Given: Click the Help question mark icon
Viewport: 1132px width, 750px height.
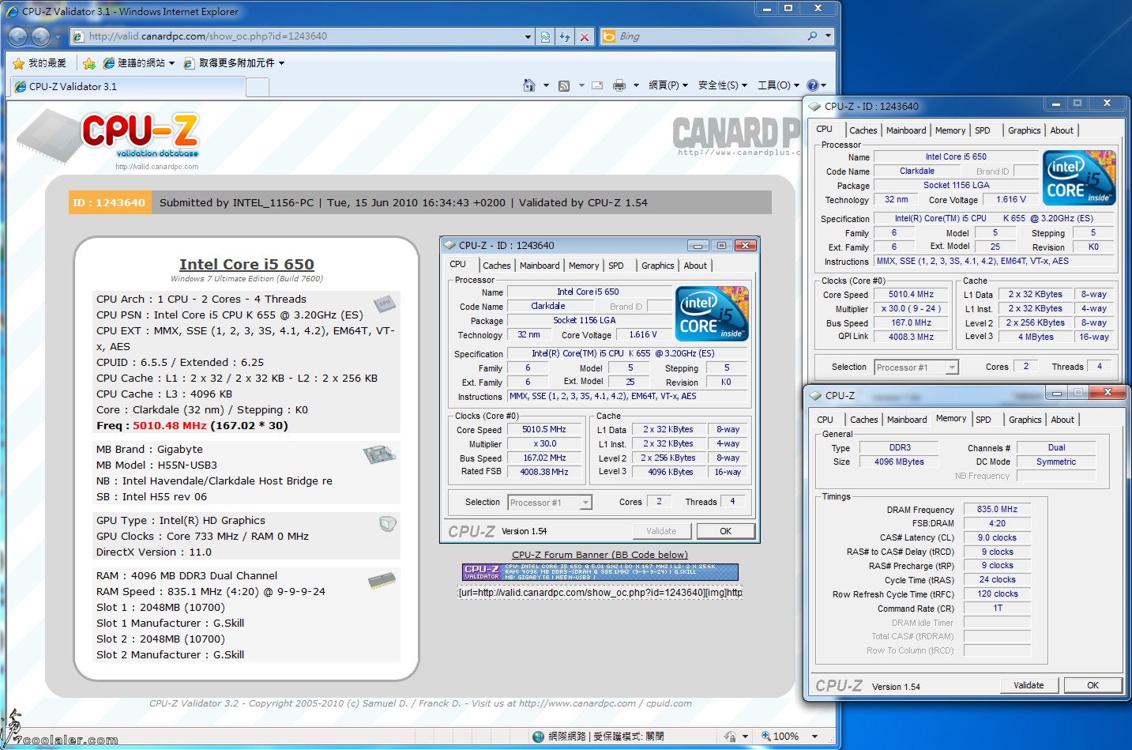Looking at the screenshot, I should pyautogui.click(x=813, y=85).
